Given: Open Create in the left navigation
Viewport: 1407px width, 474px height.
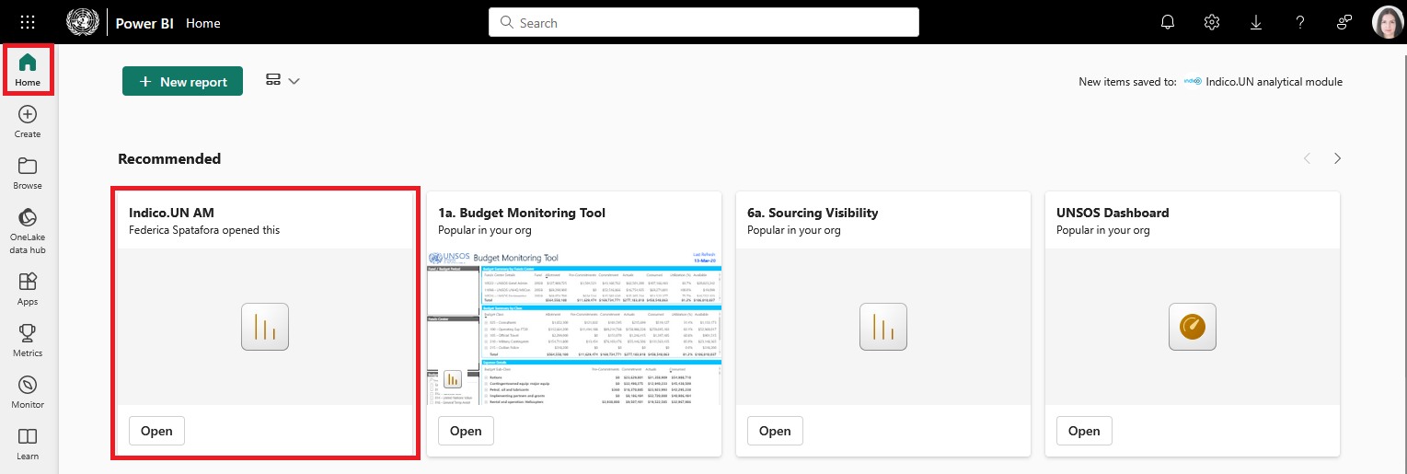Looking at the screenshot, I should [28, 121].
